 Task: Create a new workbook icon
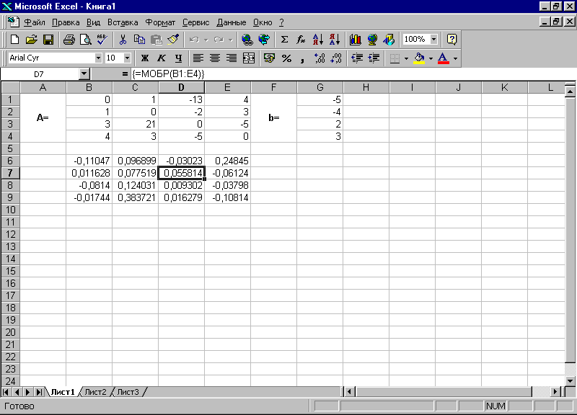(14, 40)
